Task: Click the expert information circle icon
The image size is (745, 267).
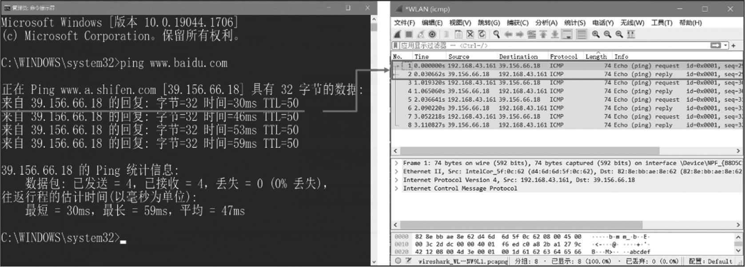Action: 398,261
